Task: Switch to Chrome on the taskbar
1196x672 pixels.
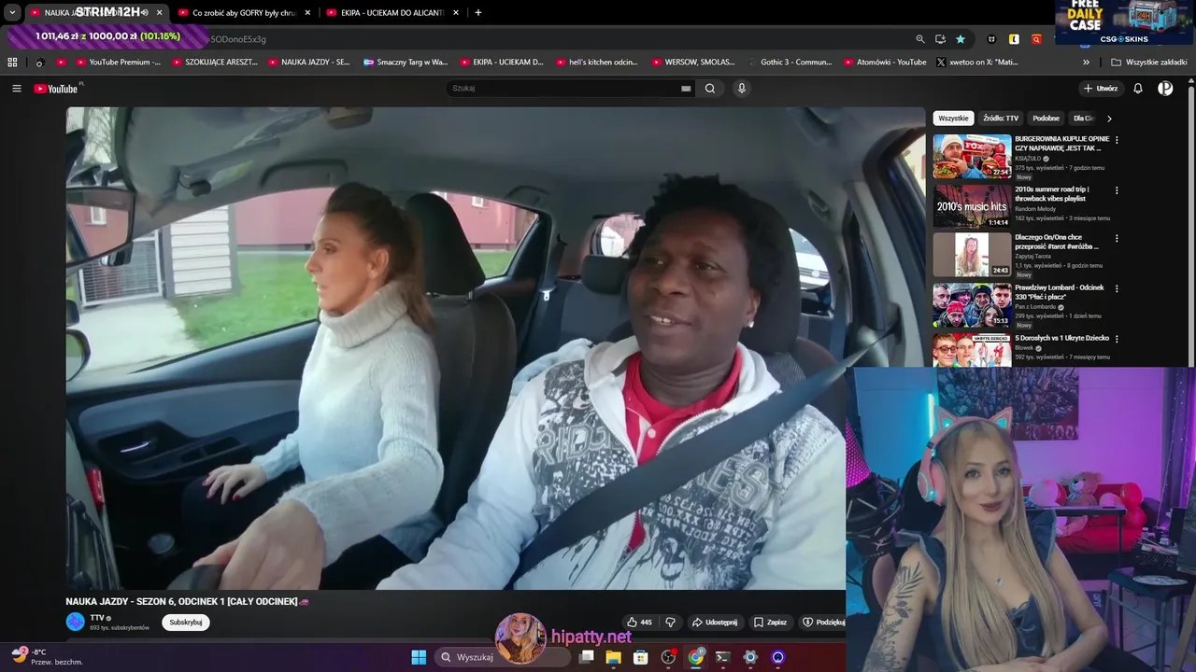Action: [x=696, y=657]
